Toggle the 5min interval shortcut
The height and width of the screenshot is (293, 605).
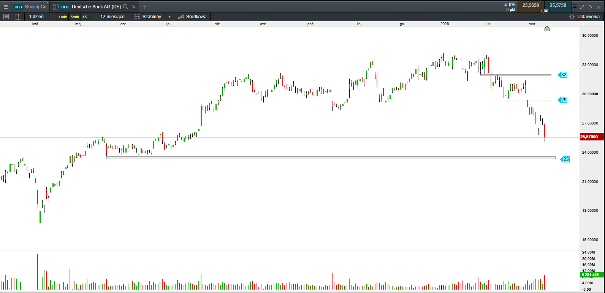(x=75, y=17)
